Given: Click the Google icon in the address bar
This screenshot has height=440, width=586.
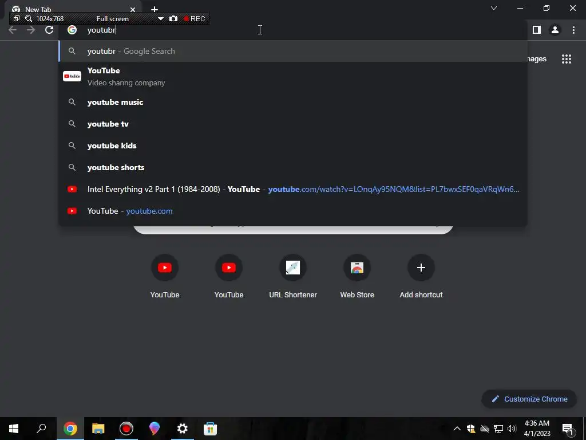Looking at the screenshot, I should coord(72,30).
